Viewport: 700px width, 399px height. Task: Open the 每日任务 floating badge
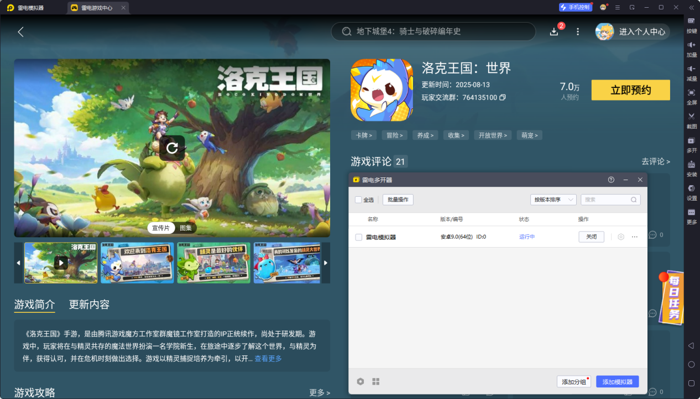click(671, 297)
